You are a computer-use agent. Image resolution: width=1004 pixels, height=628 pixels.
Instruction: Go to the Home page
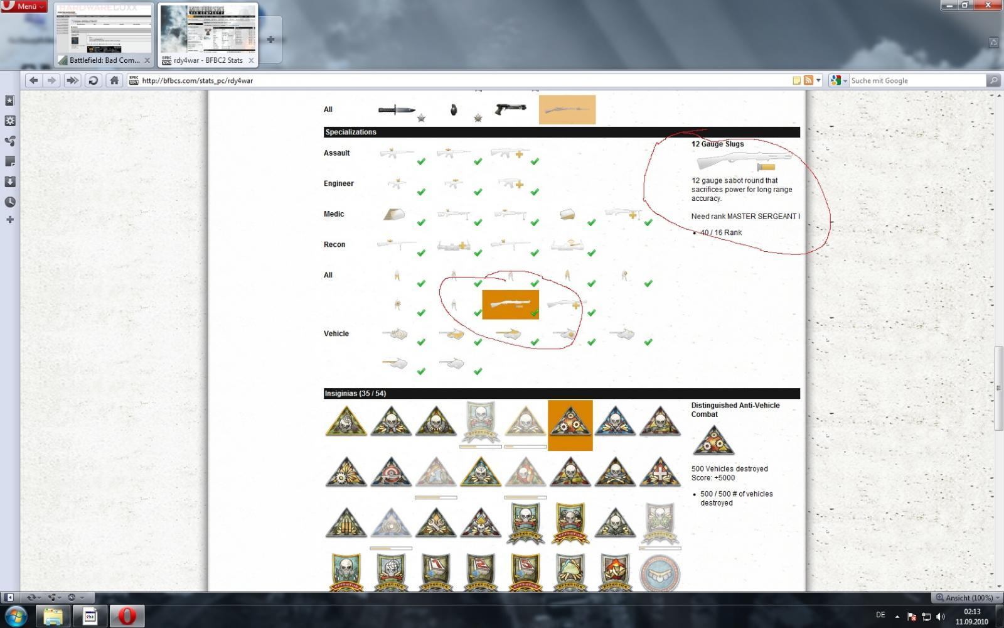click(114, 80)
